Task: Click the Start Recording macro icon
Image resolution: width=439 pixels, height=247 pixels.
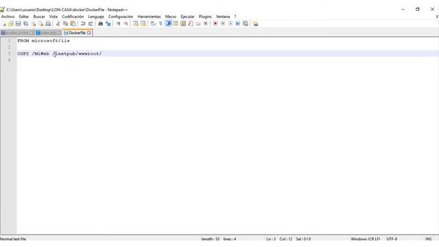Action: coord(215,24)
